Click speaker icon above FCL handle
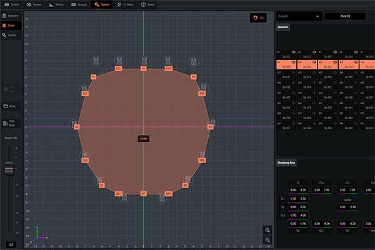This screenshot has width=375, height=250. tap(119, 61)
